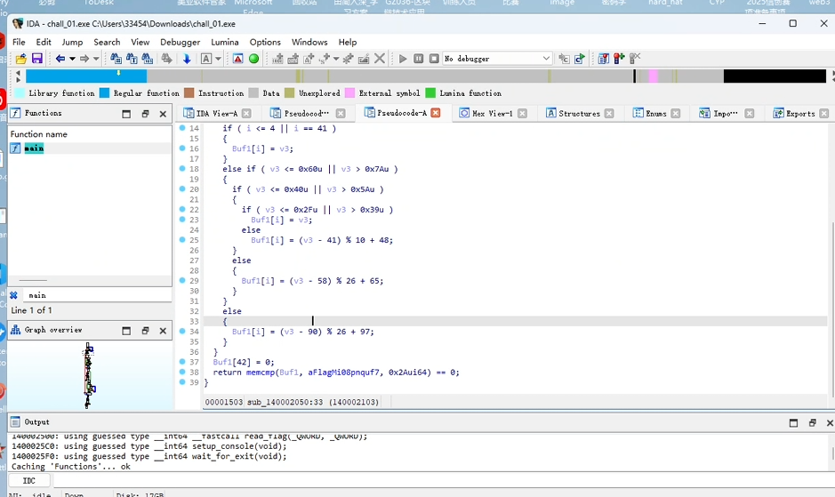This screenshot has height=497, width=835.
Task: Toggle breakpoint dot on line 34
Action: [182, 331]
